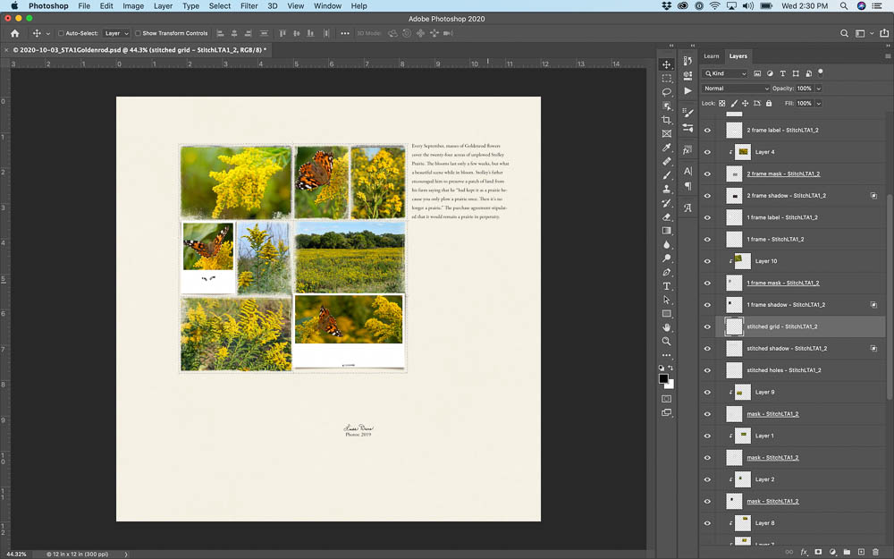
Task: Open the Opacity slider dropdown arrow
Action: coord(819,89)
